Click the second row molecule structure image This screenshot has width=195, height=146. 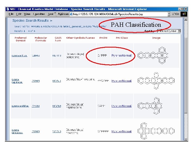click(156, 81)
